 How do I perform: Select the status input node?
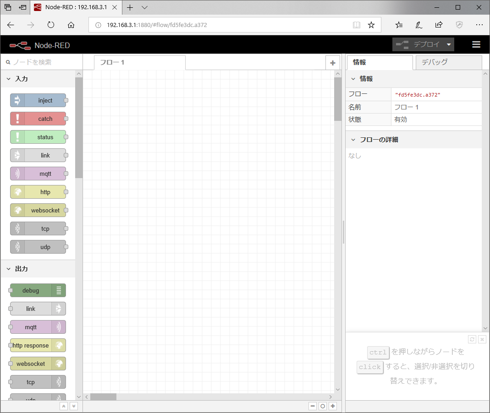(x=38, y=137)
